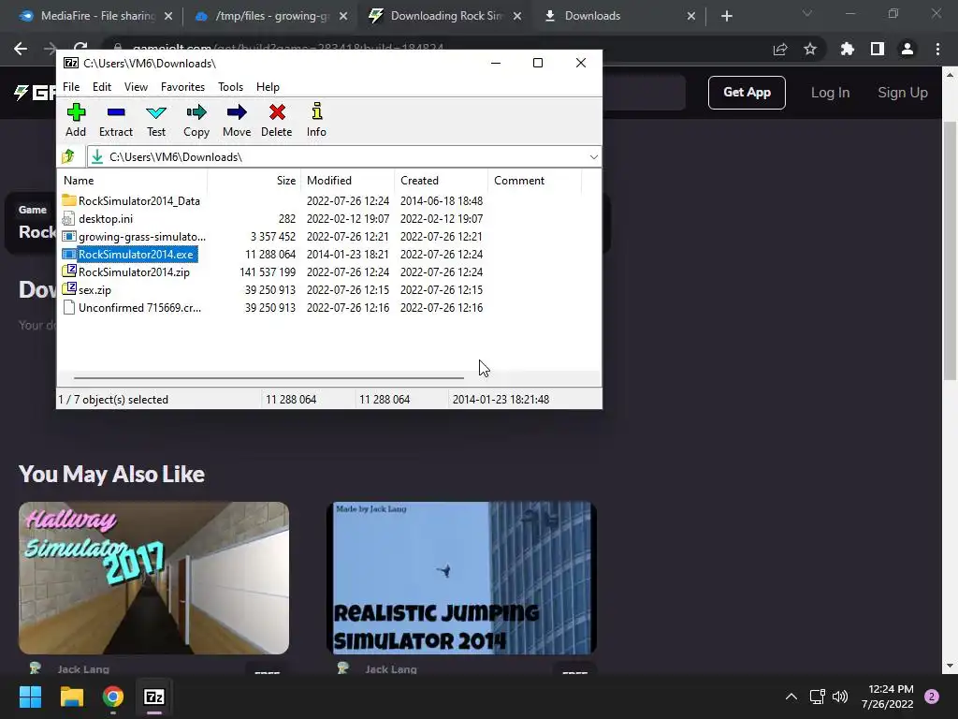Click the volume icon in system tray
This screenshot has width=958, height=719.
pyautogui.click(x=840, y=697)
